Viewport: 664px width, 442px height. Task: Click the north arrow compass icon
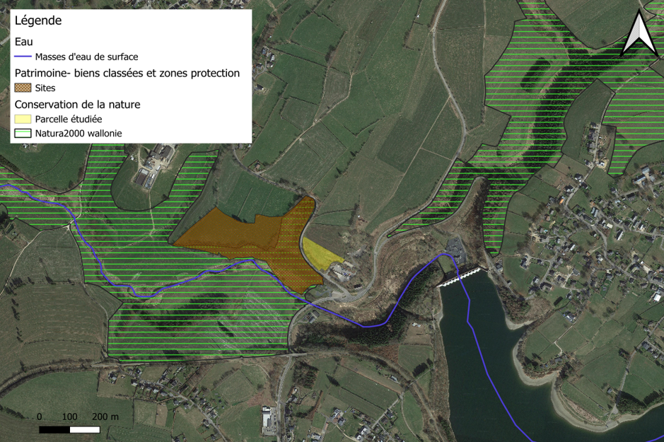point(639,33)
